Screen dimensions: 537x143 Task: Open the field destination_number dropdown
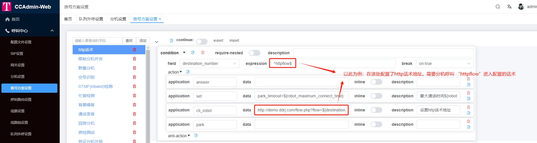click(209, 63)
